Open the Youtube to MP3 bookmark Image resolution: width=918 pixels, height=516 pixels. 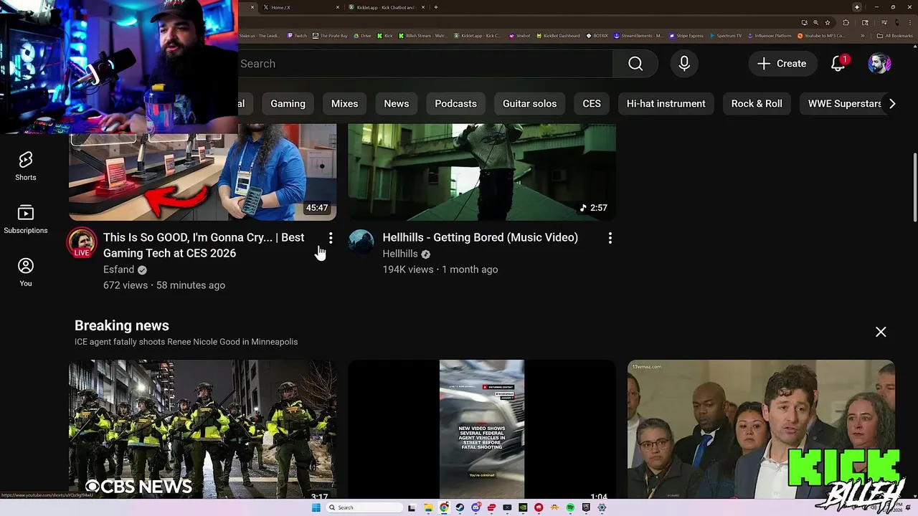tap(822, 36)
